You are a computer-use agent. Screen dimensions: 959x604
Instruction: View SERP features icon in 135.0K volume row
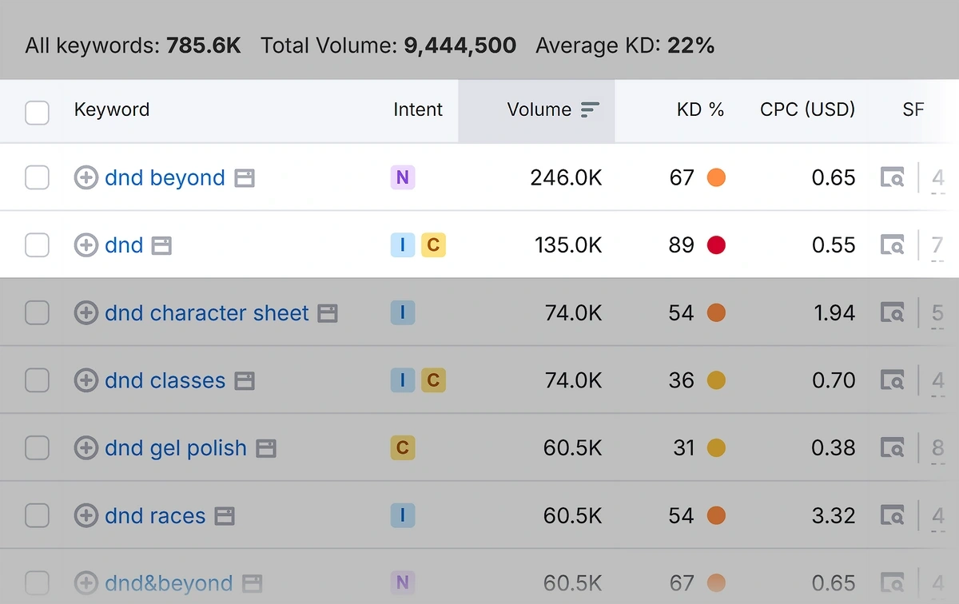point(893,244)
